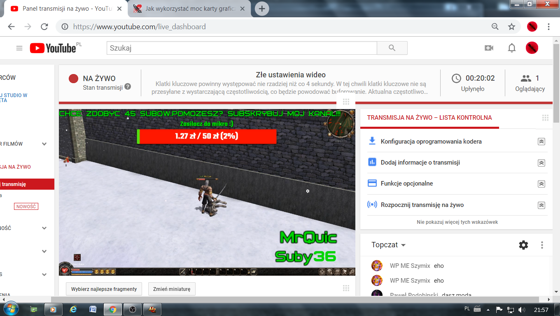Click the first WP ME Szymix chat author
This screenshot has width=560, height=316.
410,266
